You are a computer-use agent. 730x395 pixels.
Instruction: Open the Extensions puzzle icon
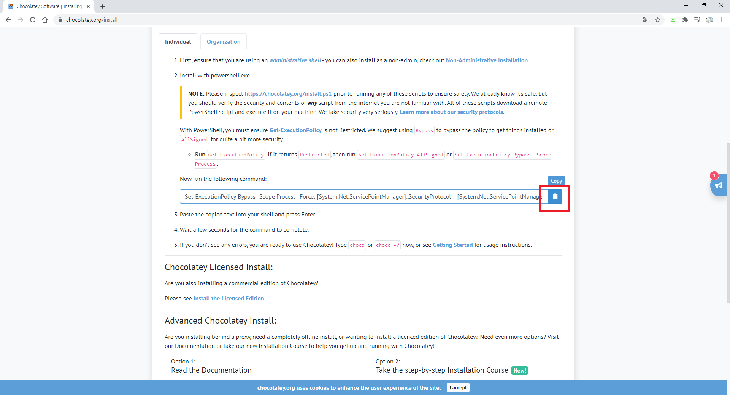(x=685, y=20)
